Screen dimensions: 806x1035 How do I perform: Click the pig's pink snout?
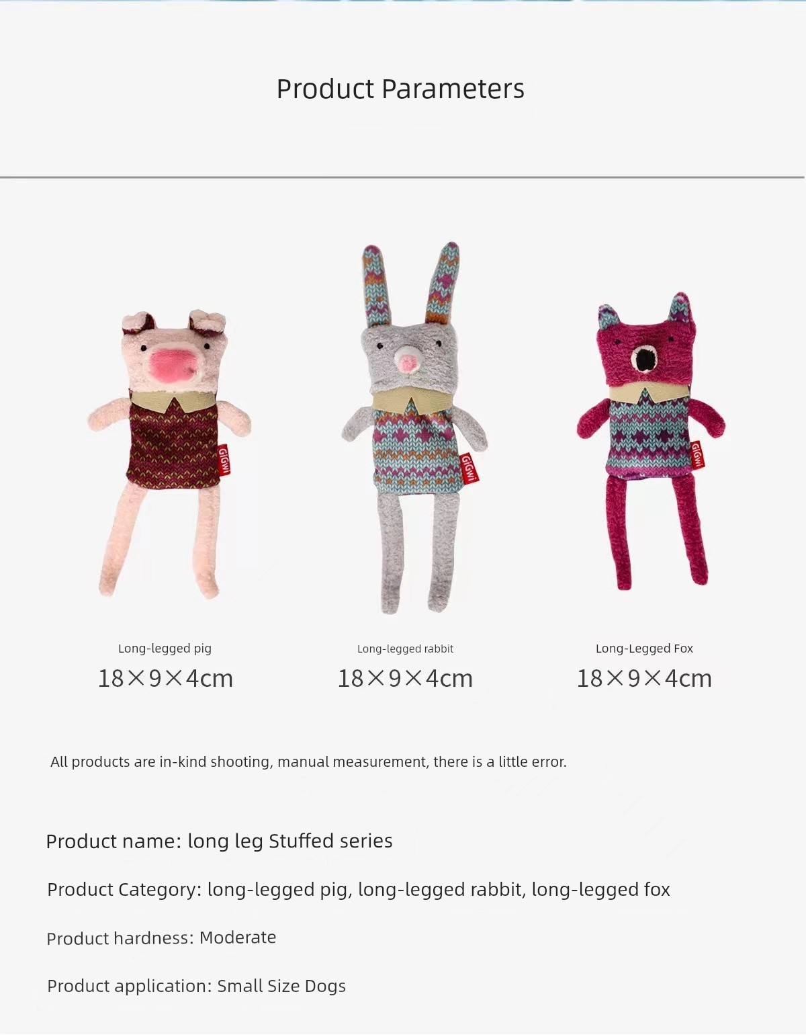(177, 366)
